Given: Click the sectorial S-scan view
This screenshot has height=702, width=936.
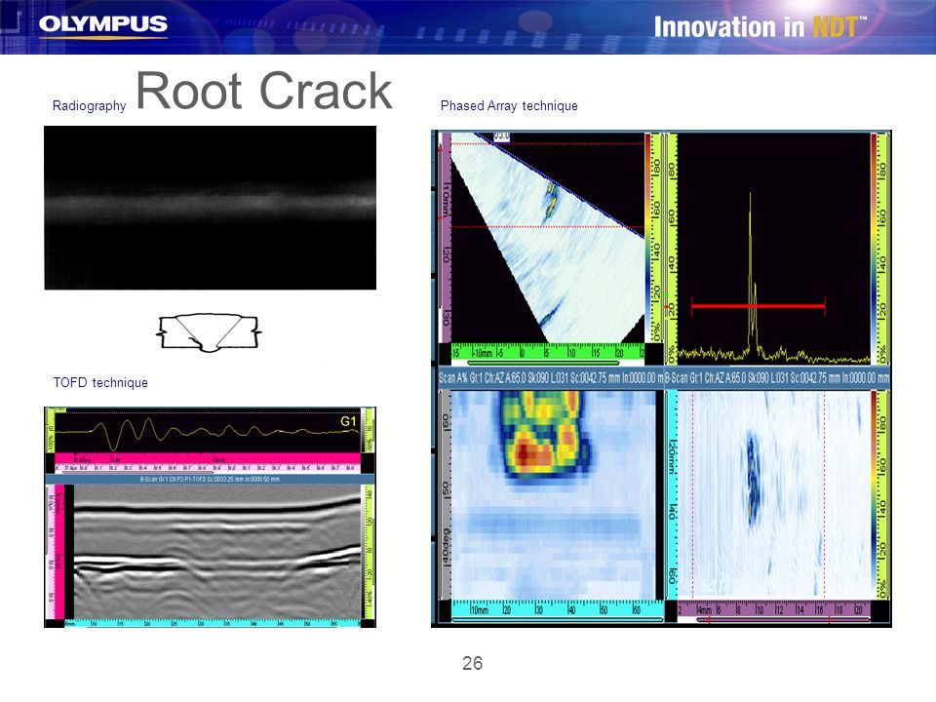Looking at the screenshot, I should click(x=547, y=237).
